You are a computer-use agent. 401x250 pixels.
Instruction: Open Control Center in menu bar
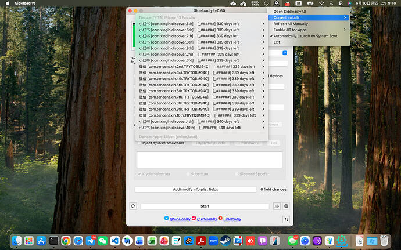[x=341, y=3]
